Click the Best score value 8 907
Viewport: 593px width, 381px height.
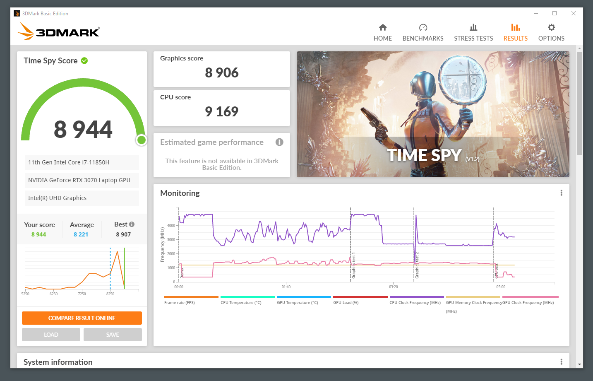tap(123, 234)
